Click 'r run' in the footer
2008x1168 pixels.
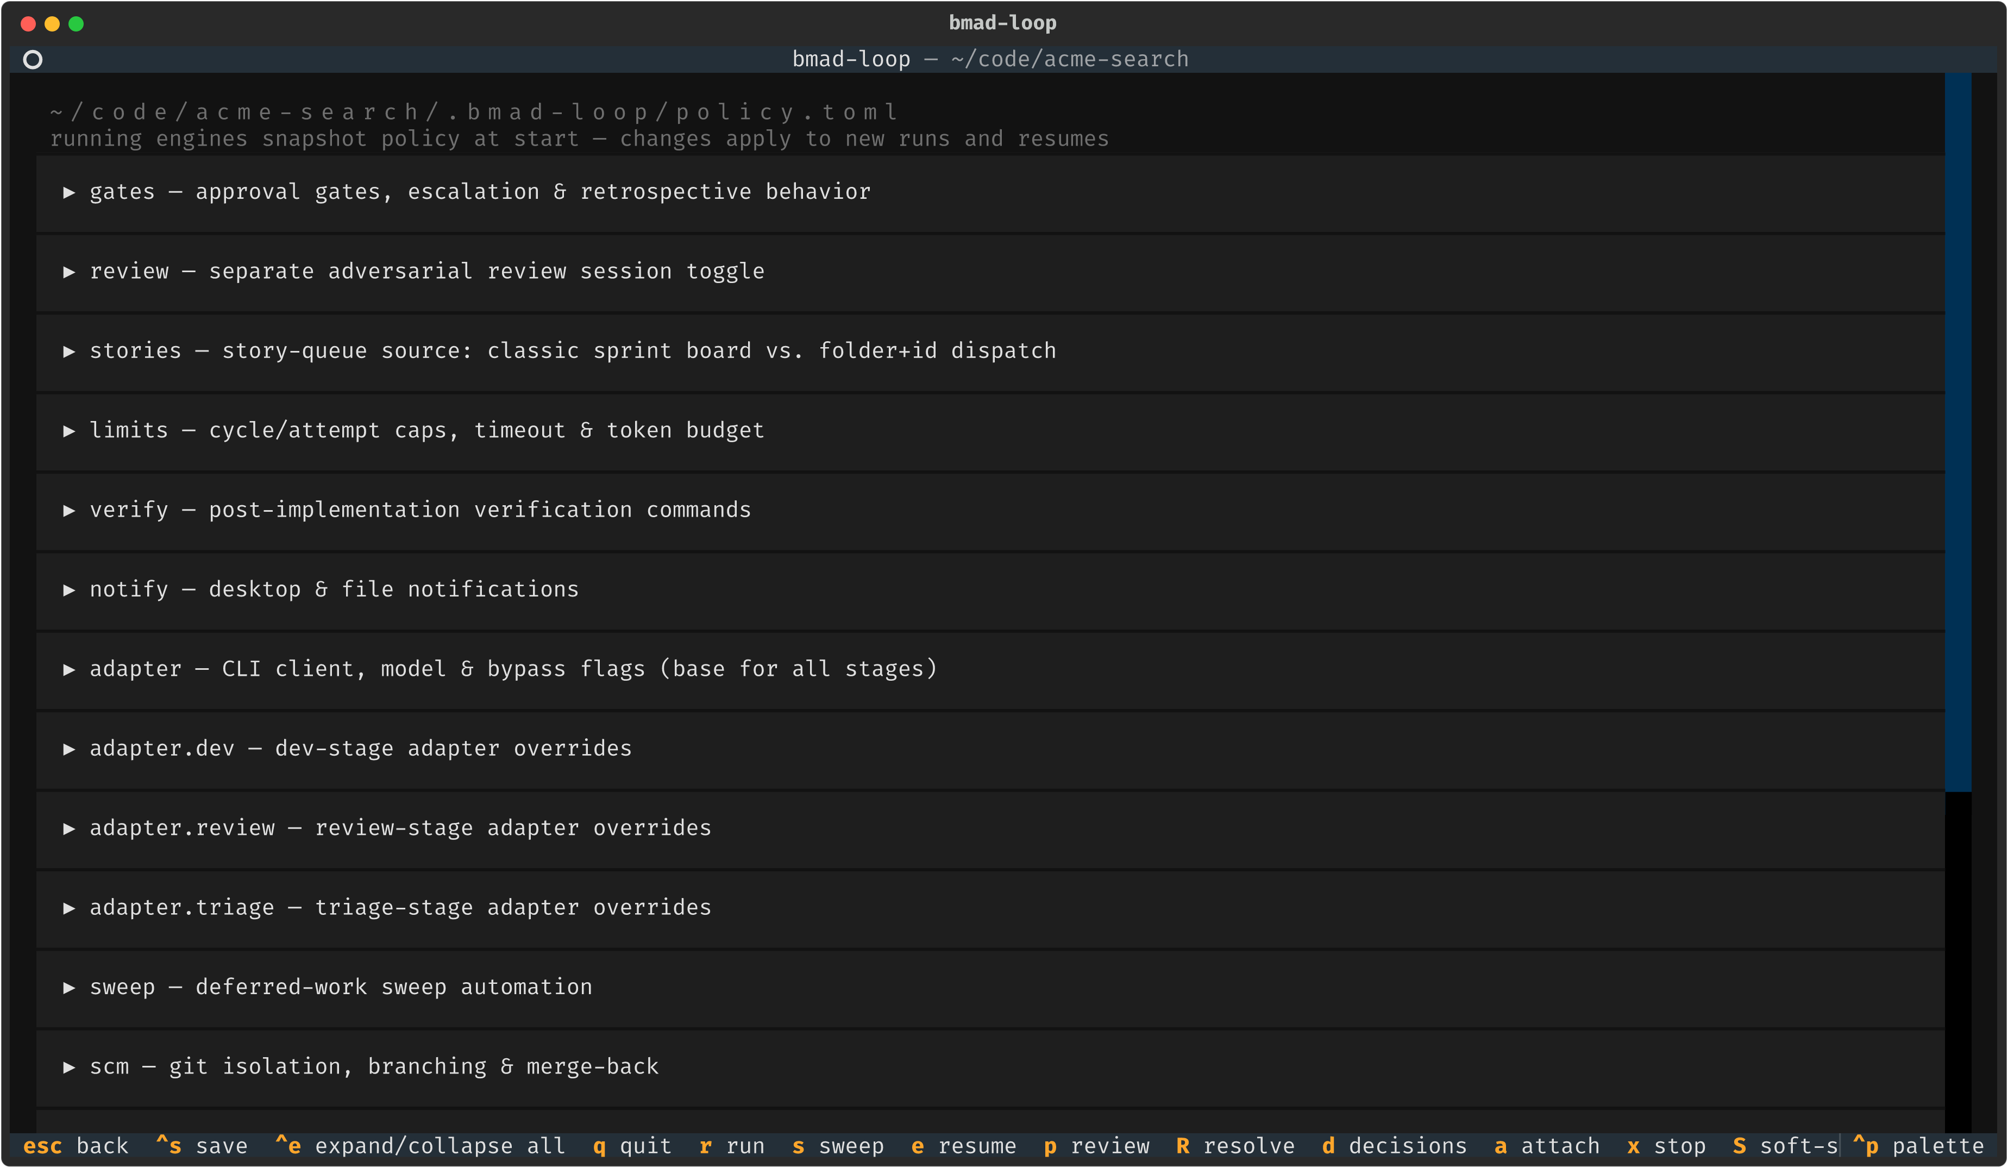731,1146
